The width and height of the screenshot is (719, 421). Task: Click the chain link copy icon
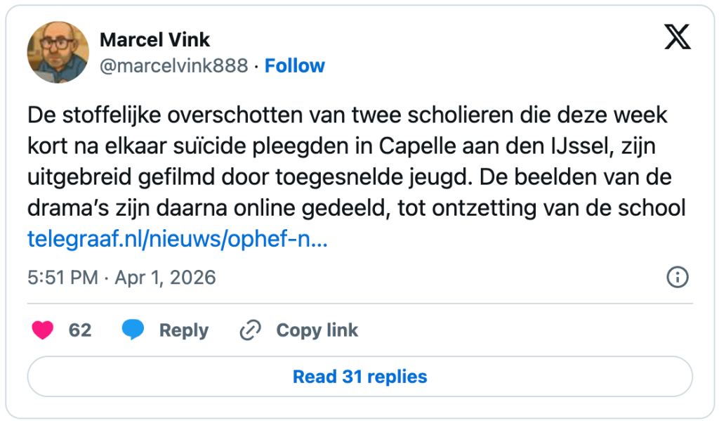click(250, 330)
